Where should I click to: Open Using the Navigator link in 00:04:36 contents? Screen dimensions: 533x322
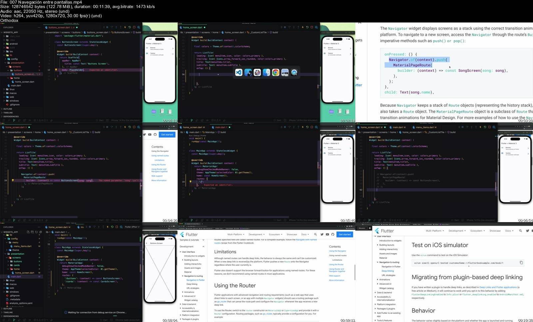click(x=160, y=151)
